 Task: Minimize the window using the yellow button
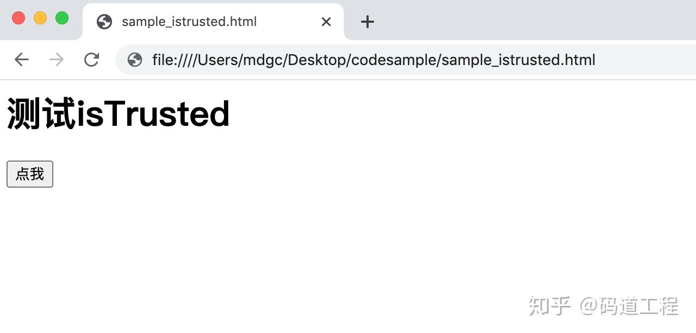click(x=40, y=18)
